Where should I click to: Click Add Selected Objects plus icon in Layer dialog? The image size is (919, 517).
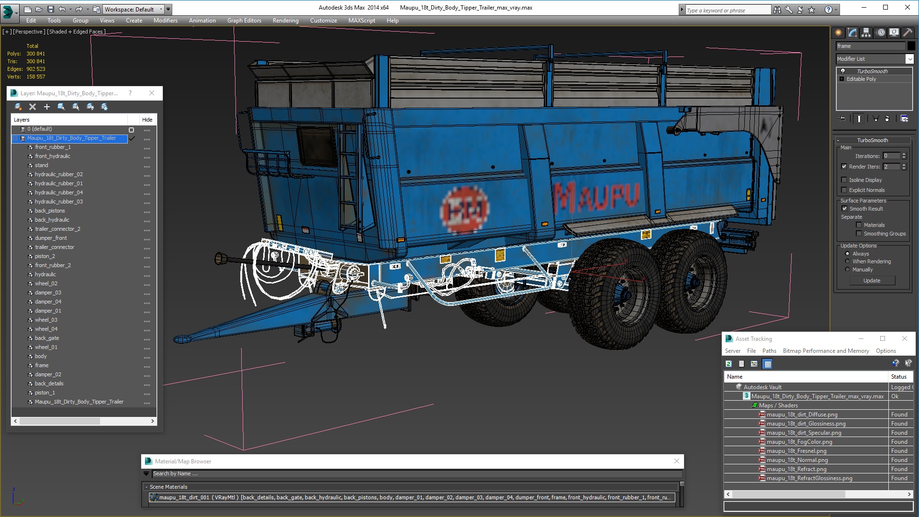pyautogui.click(x=47, y=107)
